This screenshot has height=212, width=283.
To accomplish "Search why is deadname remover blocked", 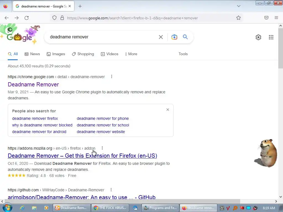I will [x=42, y=125].
